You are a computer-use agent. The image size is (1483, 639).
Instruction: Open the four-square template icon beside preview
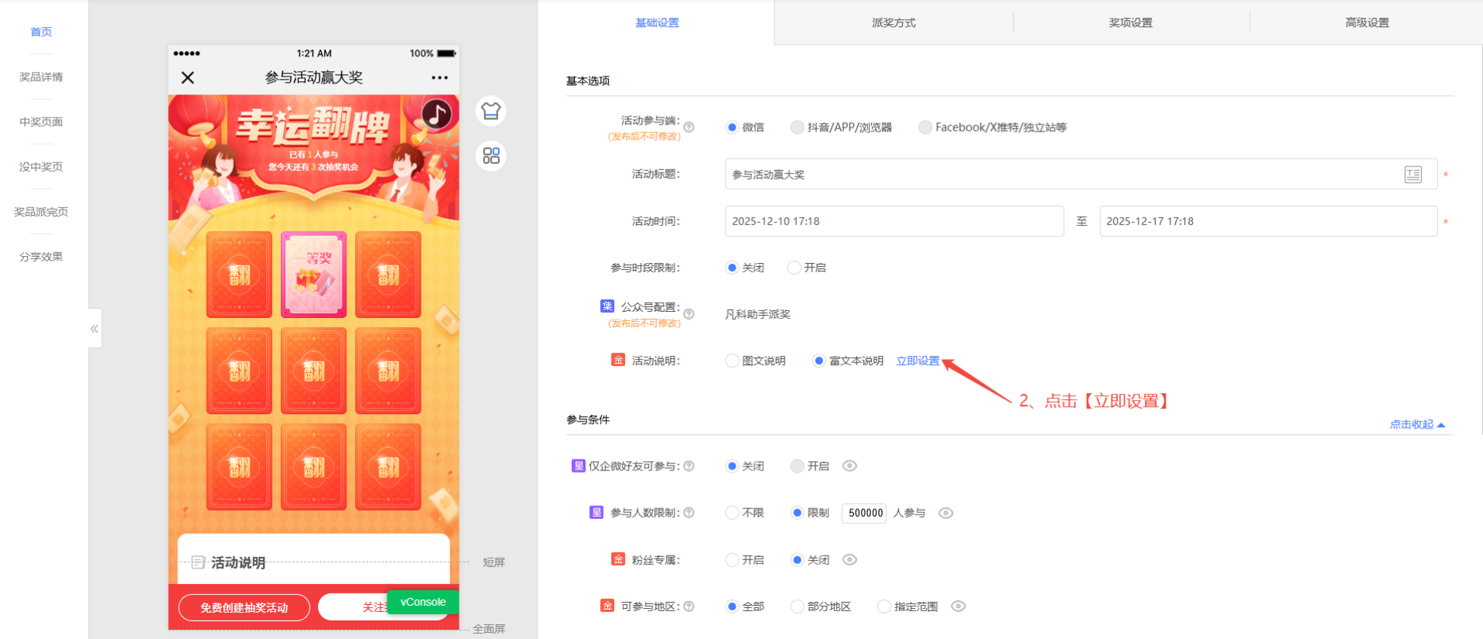pyautogui.click(x=490, y=155)
